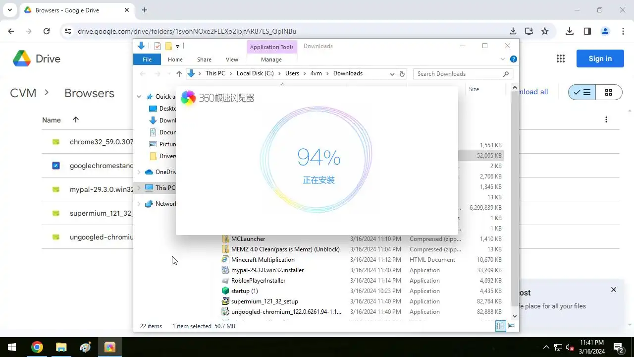
Task: Click Explorer vertical scrollbar down arrow
Action: click(515, 316)
